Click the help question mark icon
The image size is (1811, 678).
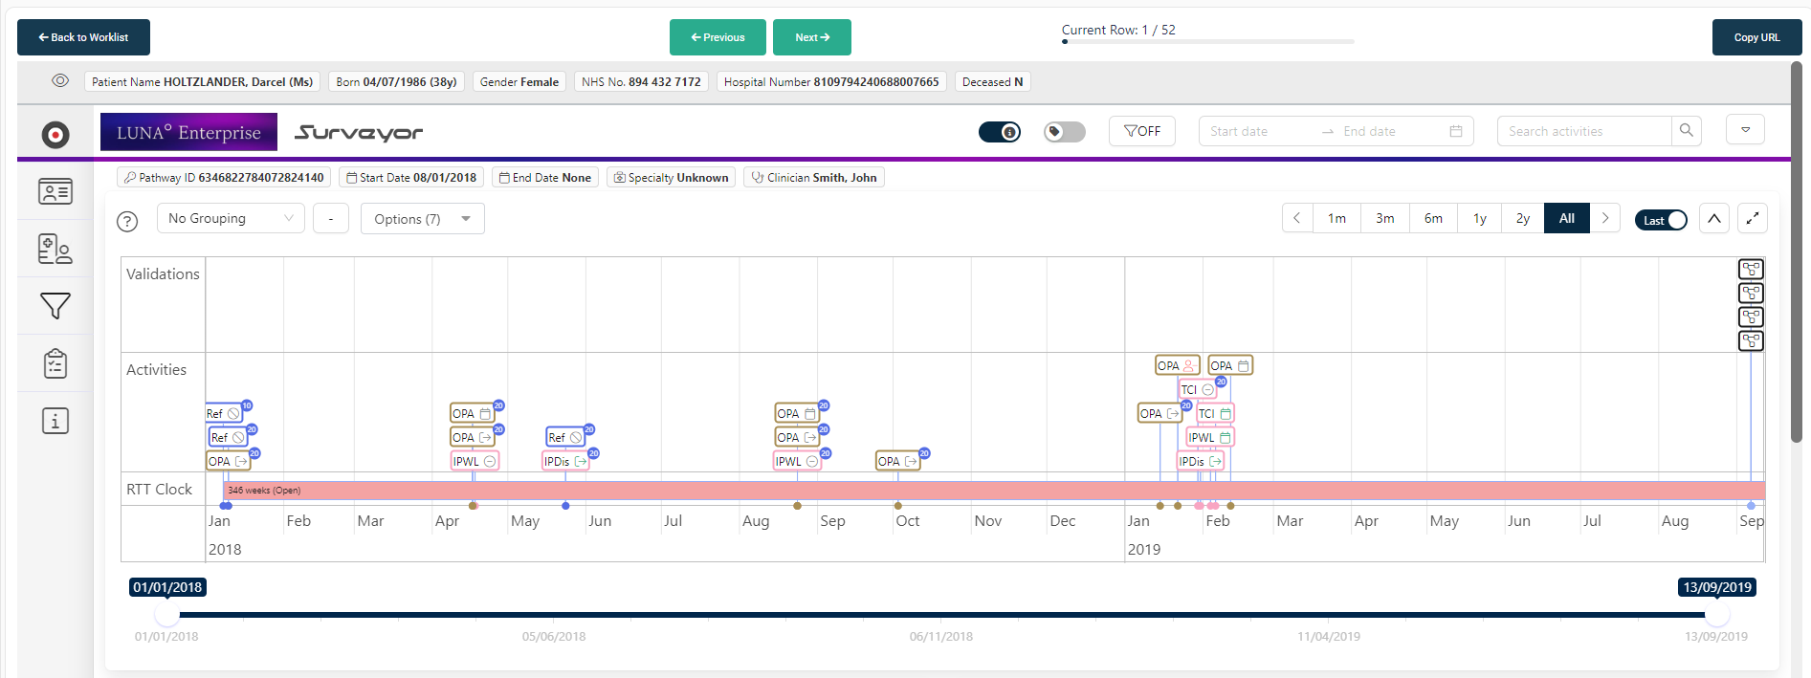coord(127,221)
